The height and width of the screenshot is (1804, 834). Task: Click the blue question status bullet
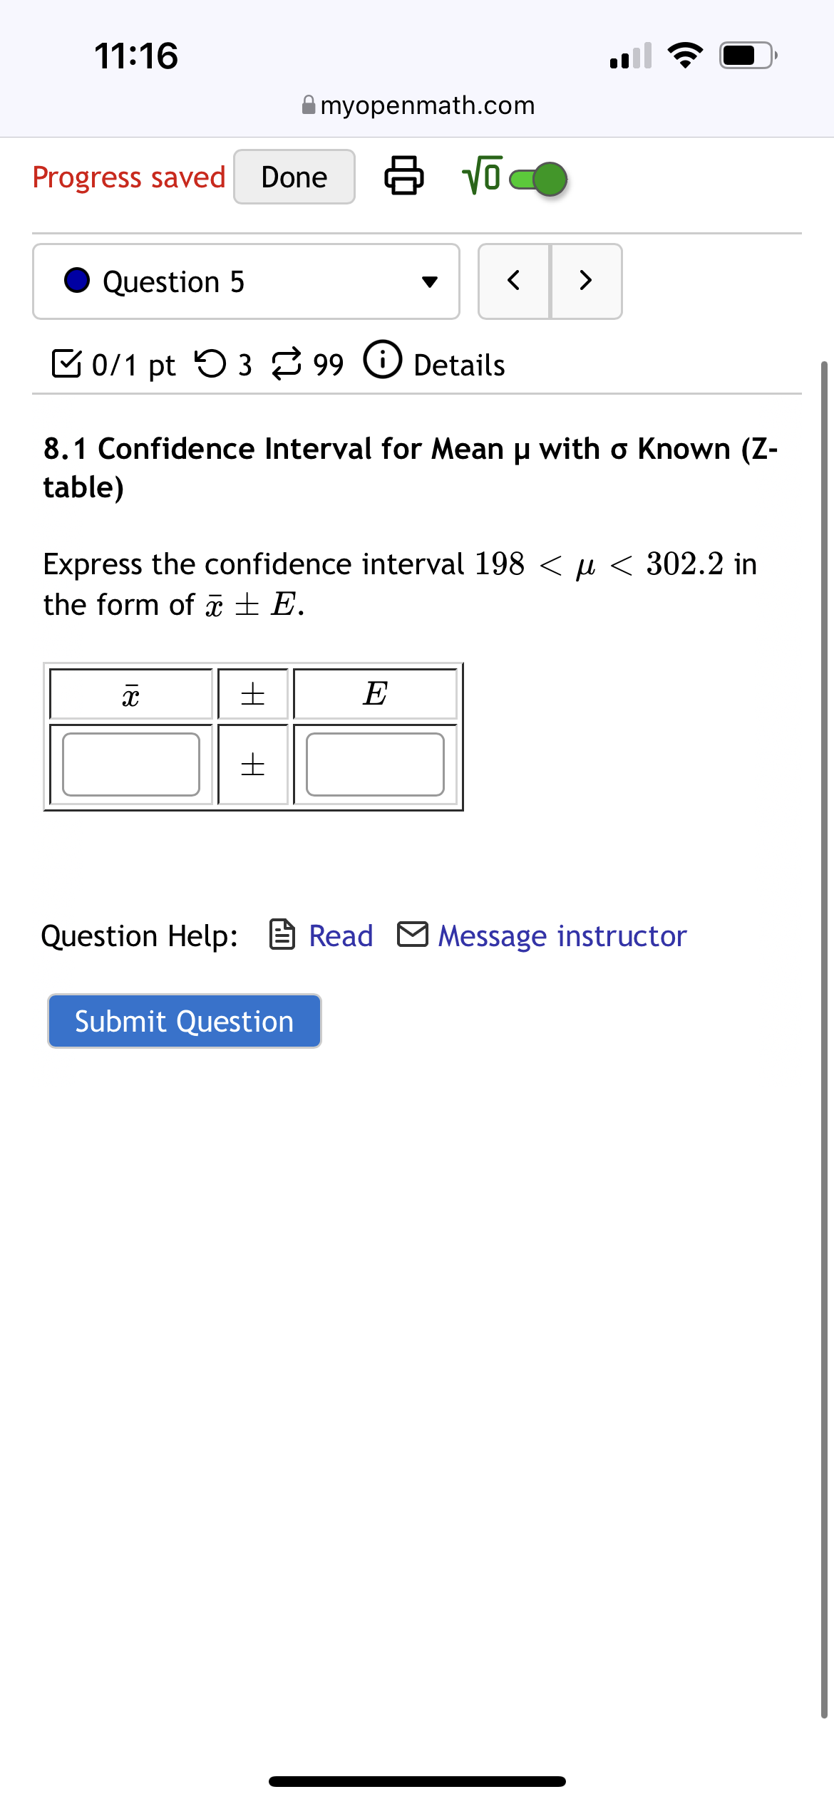[x=77, y=281]
